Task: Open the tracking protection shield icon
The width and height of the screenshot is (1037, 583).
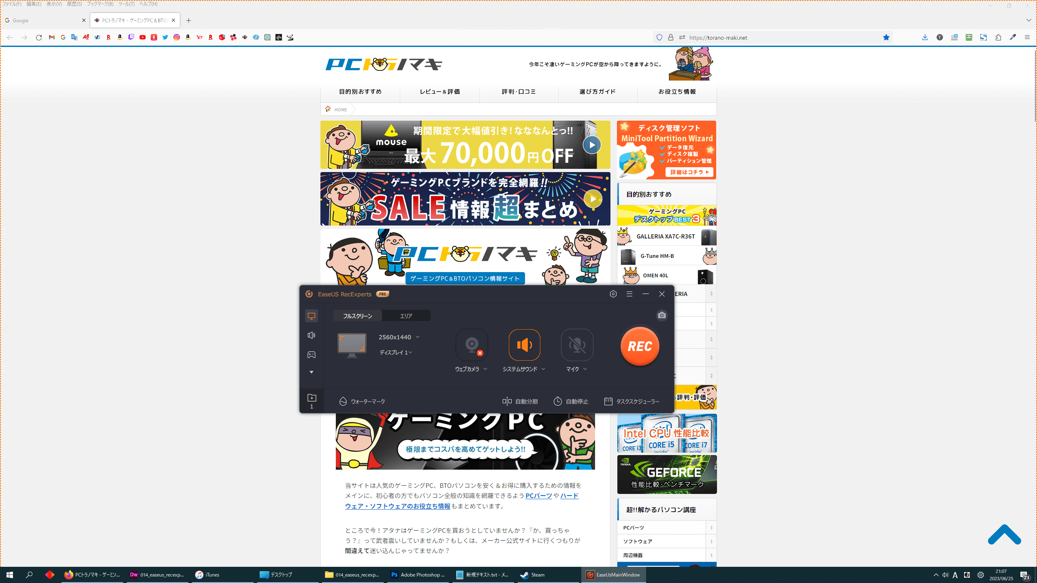Action: pyautogui.click(x=659, y=37)
